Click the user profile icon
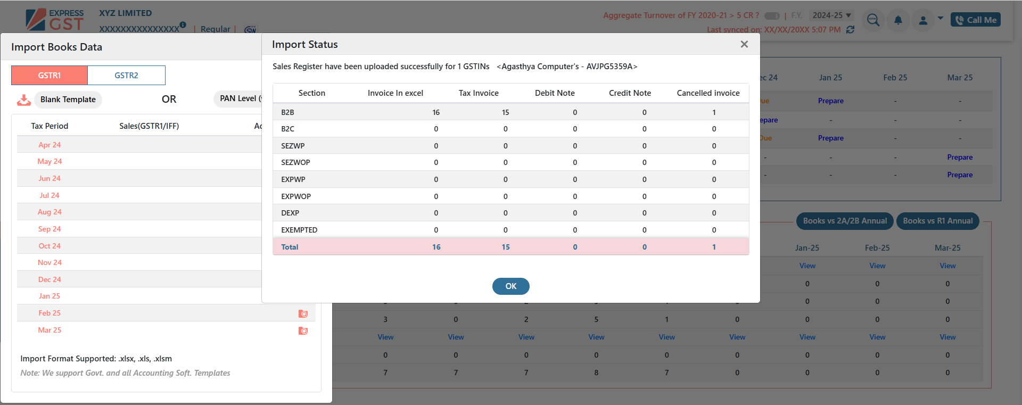The width and height of the screenshot is (1022, 405). [923, 20]
